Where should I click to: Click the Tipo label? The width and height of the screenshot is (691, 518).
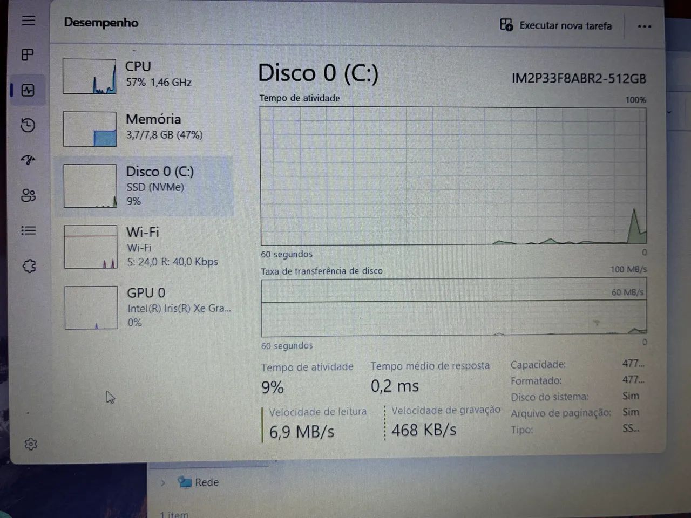[521, 430]
